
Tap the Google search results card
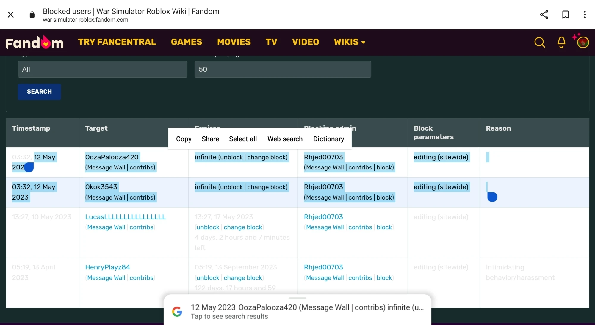(x=297, y=311)
